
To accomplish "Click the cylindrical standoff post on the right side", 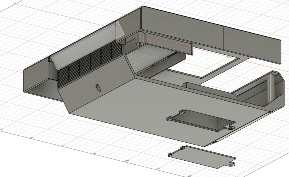I will (x=271, y=87).
